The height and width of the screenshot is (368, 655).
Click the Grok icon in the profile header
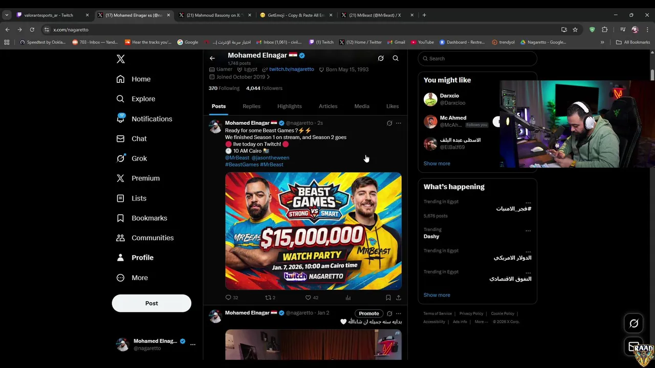point(381,58)
